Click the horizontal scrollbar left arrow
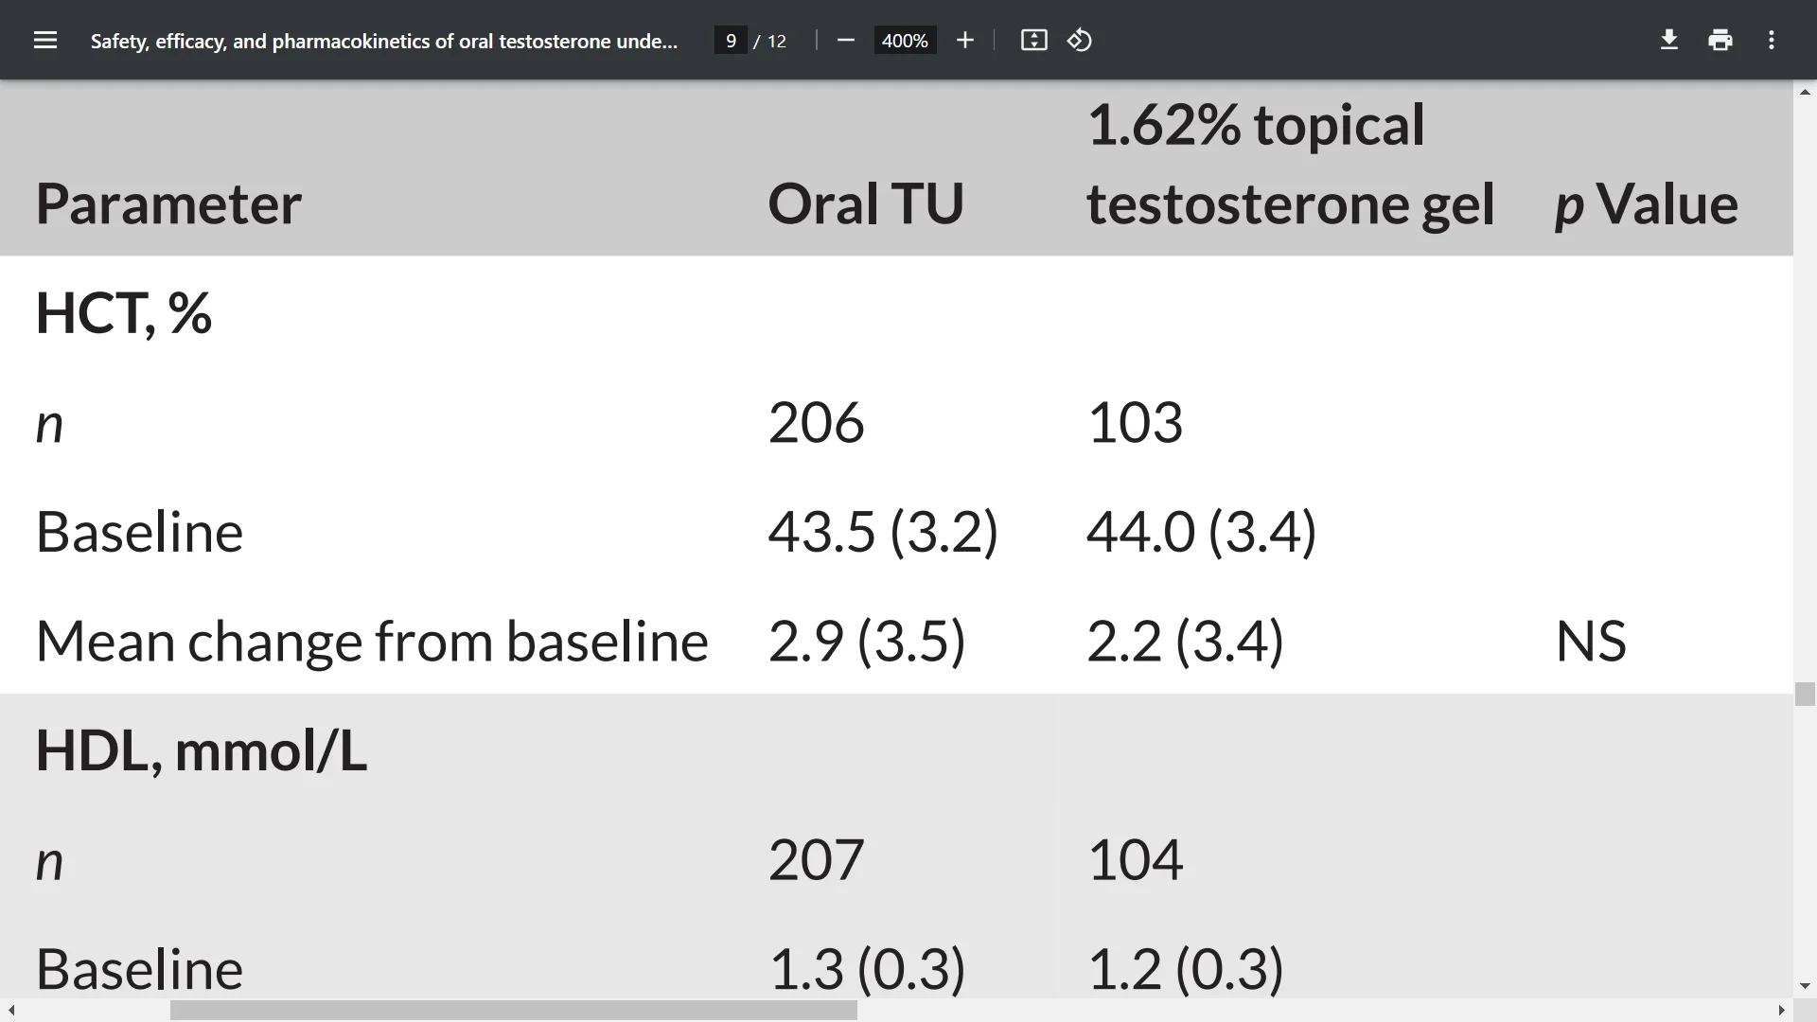The height and width of the screenshot is (1022, 1817). [11, 1011]
